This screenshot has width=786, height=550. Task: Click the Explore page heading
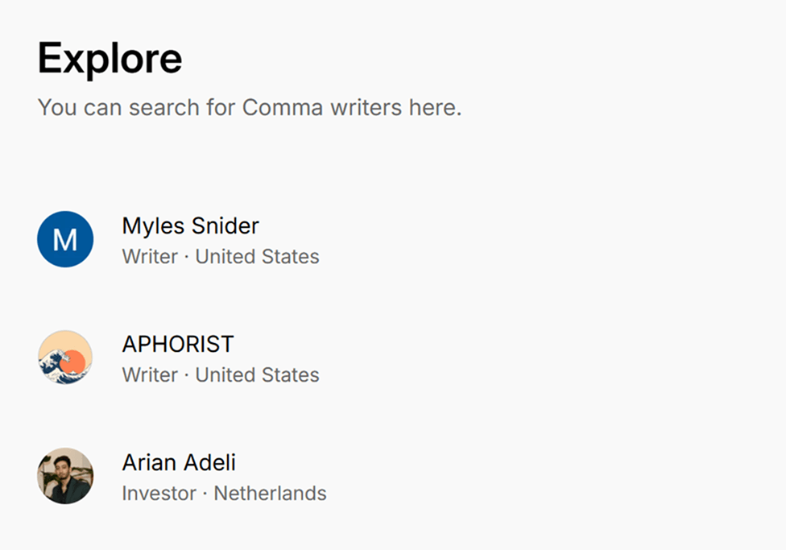coord(110,58)
